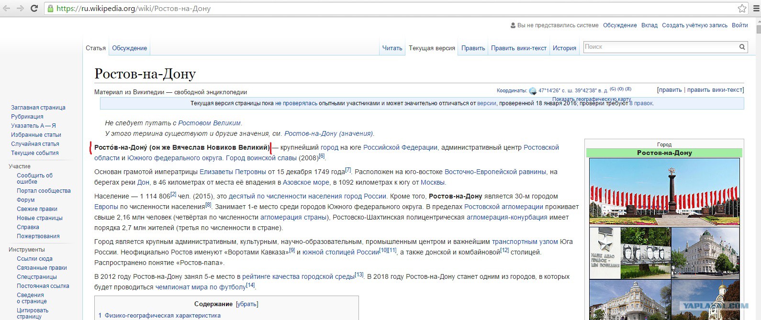This screenshot has width=761, height=320.
Task: Open the Статья tab
Action: (96, 48)
